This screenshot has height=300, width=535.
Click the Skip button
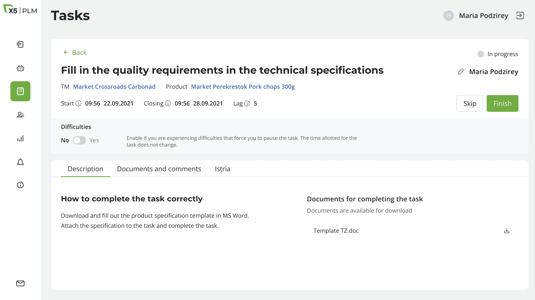click(x=470, y=104)
